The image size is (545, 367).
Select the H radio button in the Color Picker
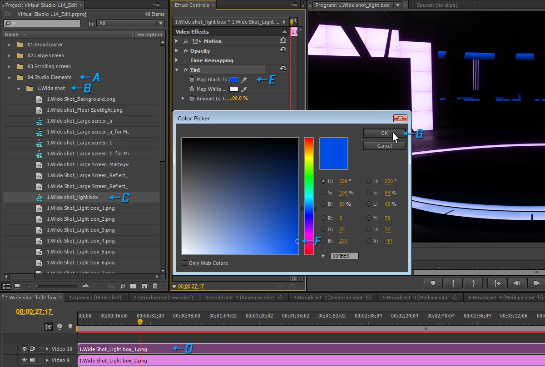(322, 181)
